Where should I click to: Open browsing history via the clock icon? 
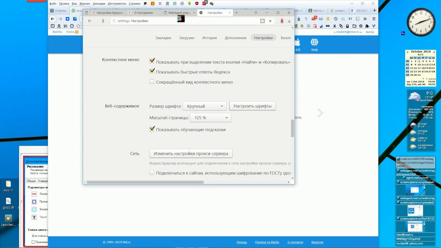tap(72, 25)
